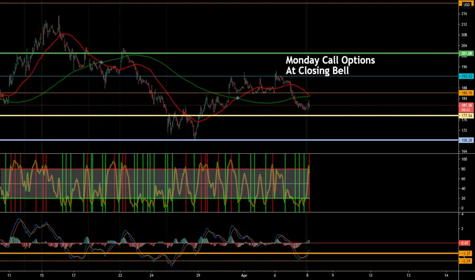Screen dimensions: 475x280
Task: Click the cyan cross marker near 196 price level
Action: pos(101,62)
